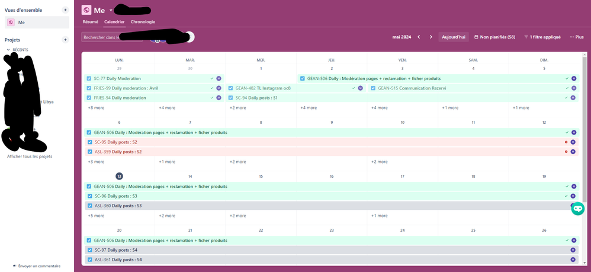Add a new overview with plus icon

[x=65, y=10]
